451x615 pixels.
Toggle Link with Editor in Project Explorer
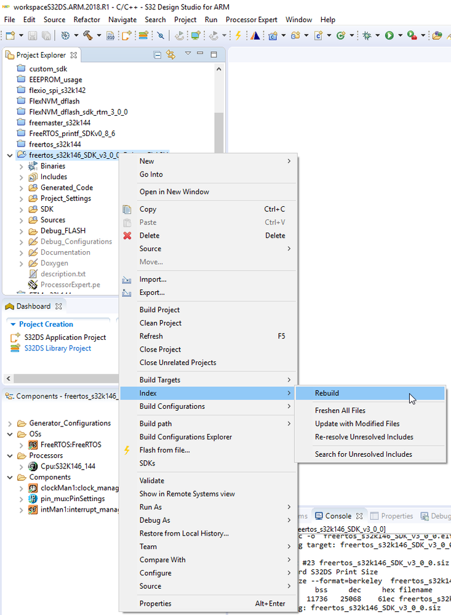(170, 55)
